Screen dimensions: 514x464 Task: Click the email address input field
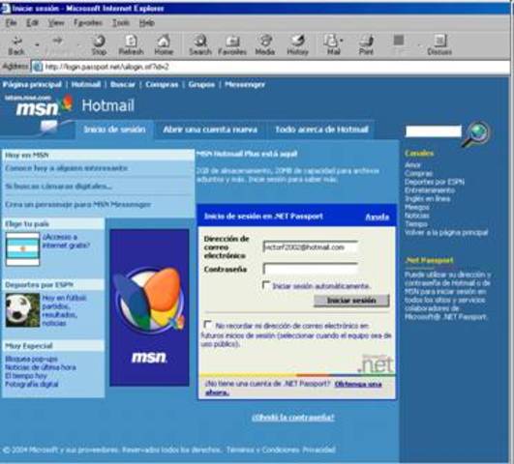click(x=310, y=247)
